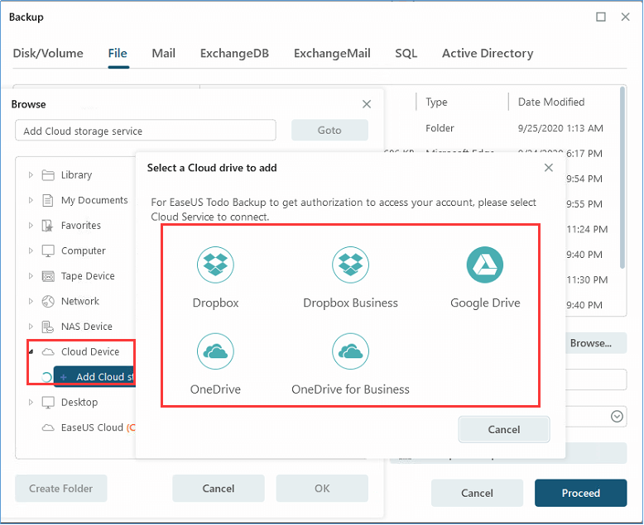Choose the OneDrive for Business icon
Image resolution: width=644 pixels, height=525 pixels.
click(350, 352)
